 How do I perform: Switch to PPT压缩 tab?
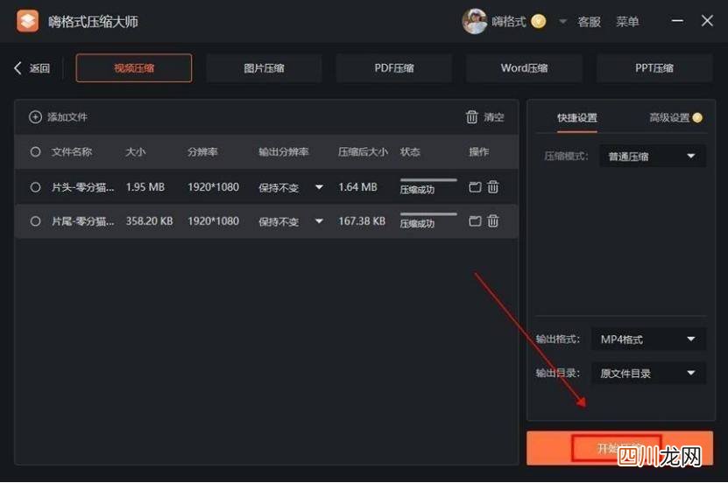pos(654,68)
